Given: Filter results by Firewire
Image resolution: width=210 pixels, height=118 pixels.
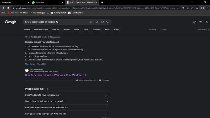Looking at the screenshot, I should 56,29.
